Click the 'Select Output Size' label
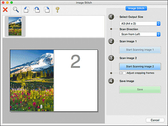 (131, 17)
